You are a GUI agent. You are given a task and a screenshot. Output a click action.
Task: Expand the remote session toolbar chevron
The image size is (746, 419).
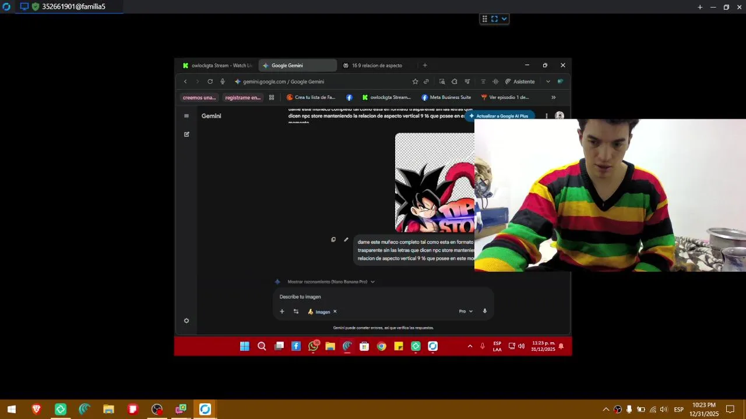pyautogui.click(x=504, y=19)
